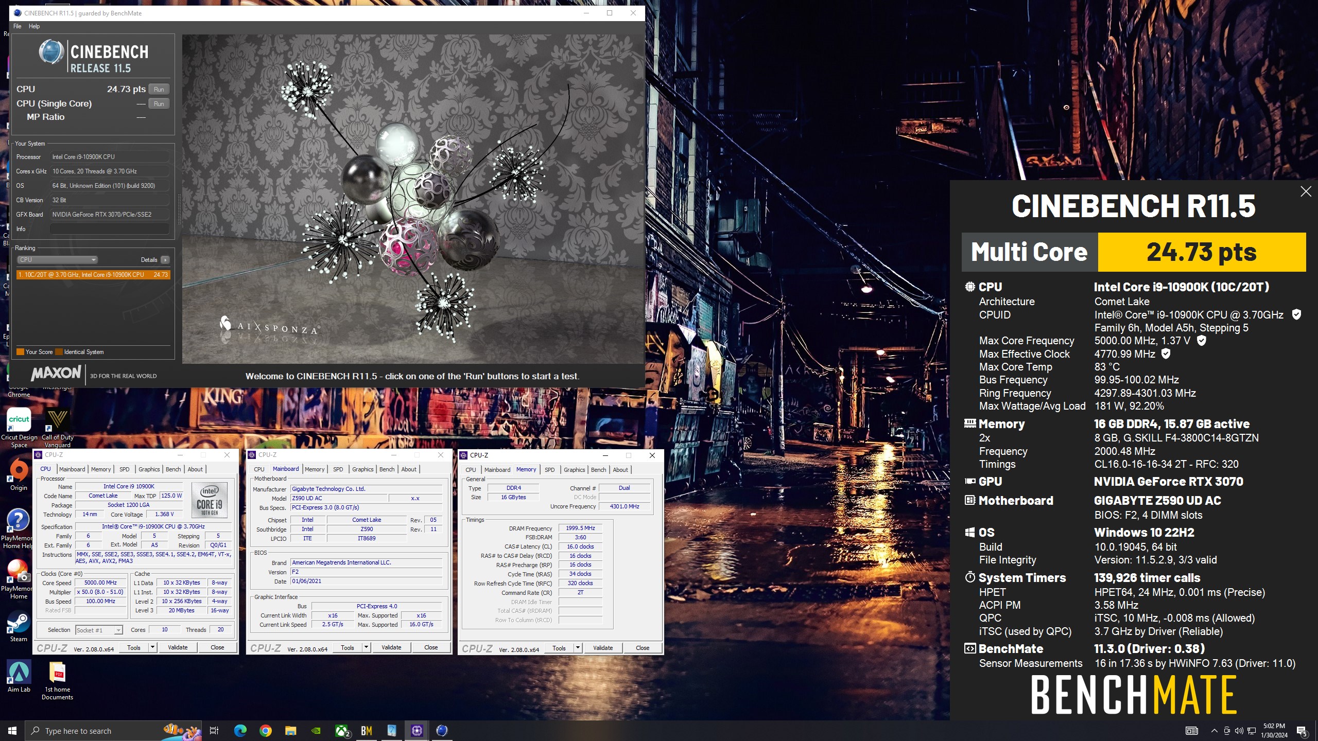Click Close button in Motherboard CPU-Z window
Viewport: 1318px width, 741px height.
[431, 647]
